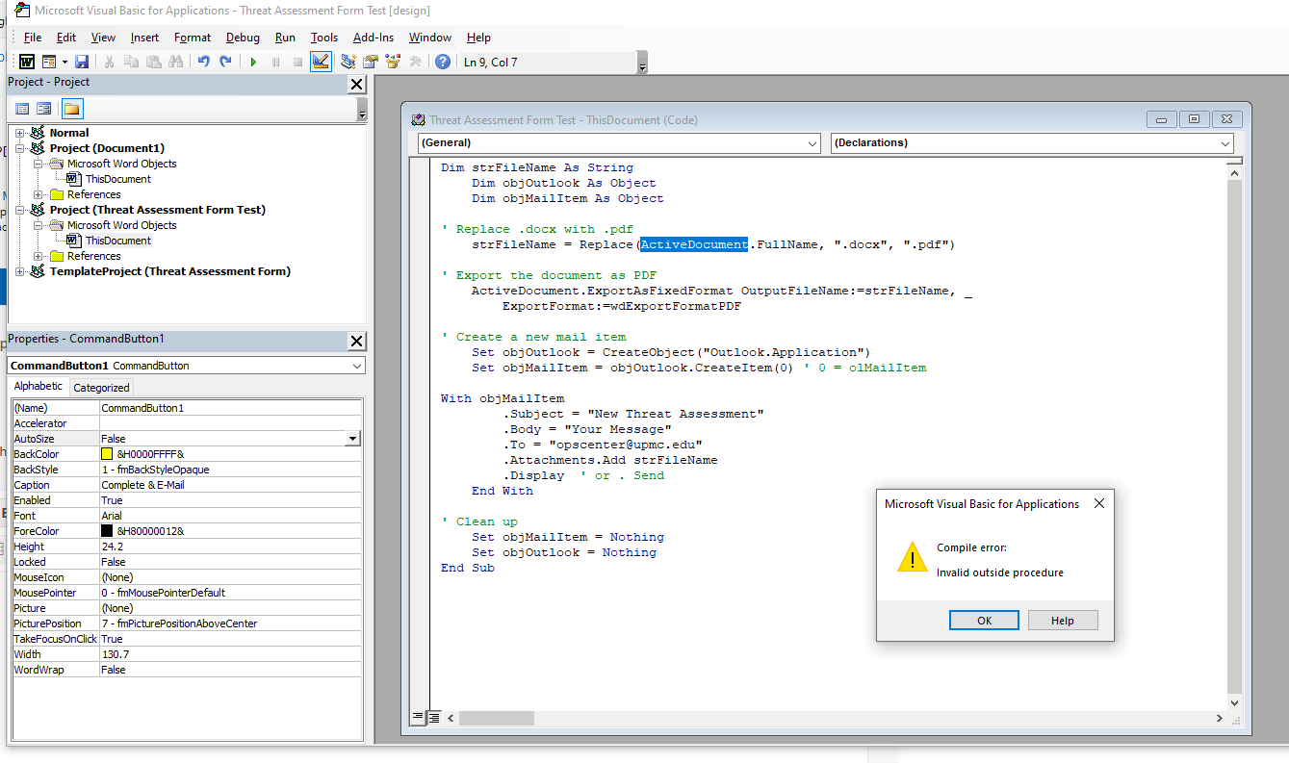Expand the Normal project node

point(19,133)
